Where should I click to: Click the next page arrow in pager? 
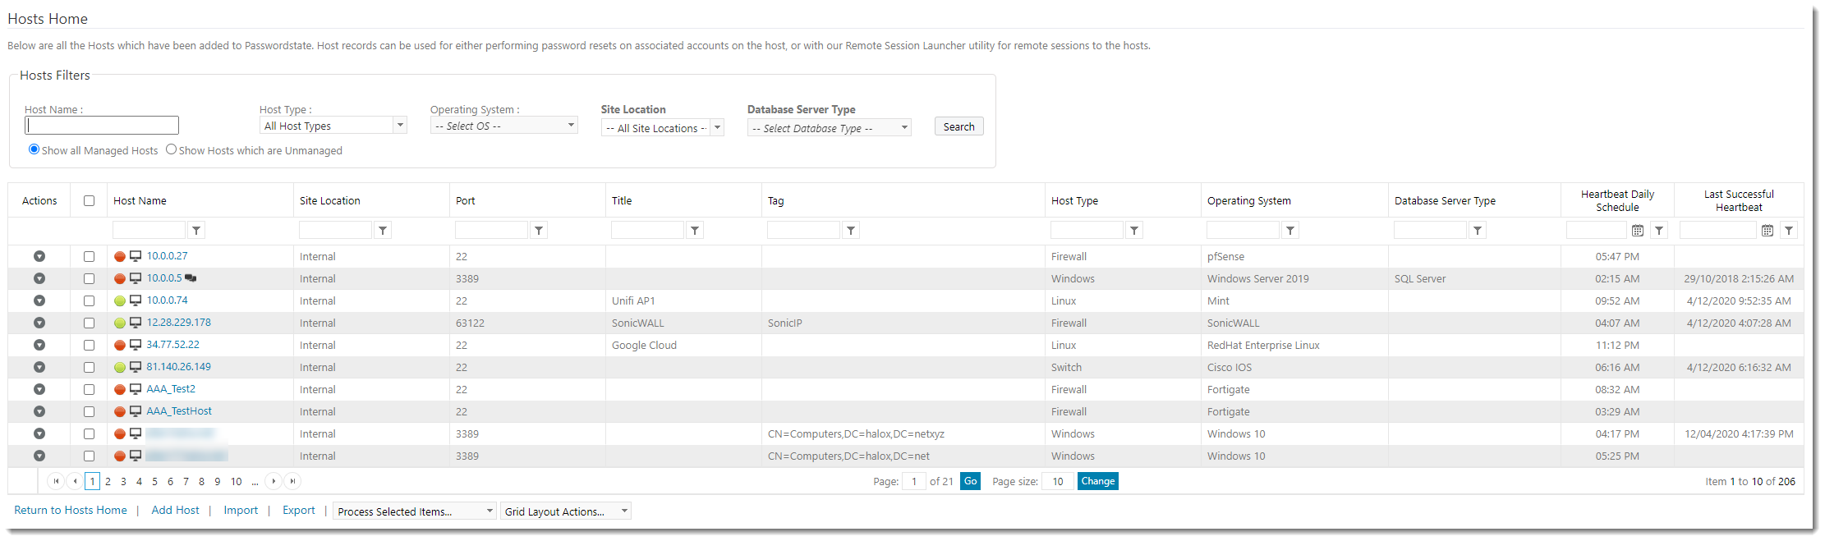[x=274, y=482]
